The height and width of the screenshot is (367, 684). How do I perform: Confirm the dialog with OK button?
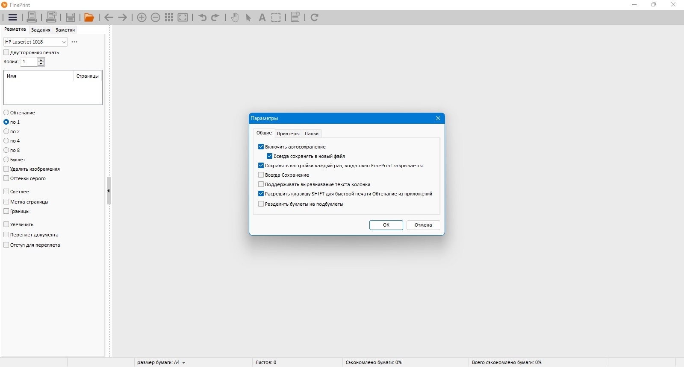pos(386,225)
